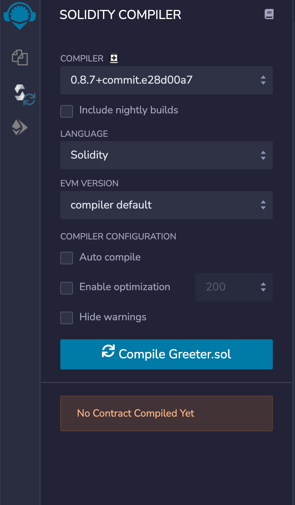Screen dimensions: 295x505
Task: Enable optimization
Action: point(67,288)
